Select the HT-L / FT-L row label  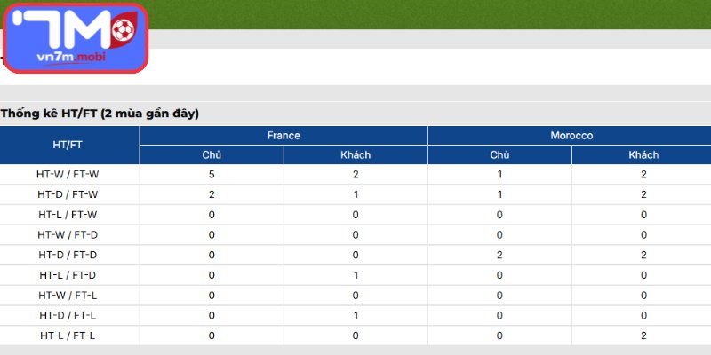tap(68, 336)
